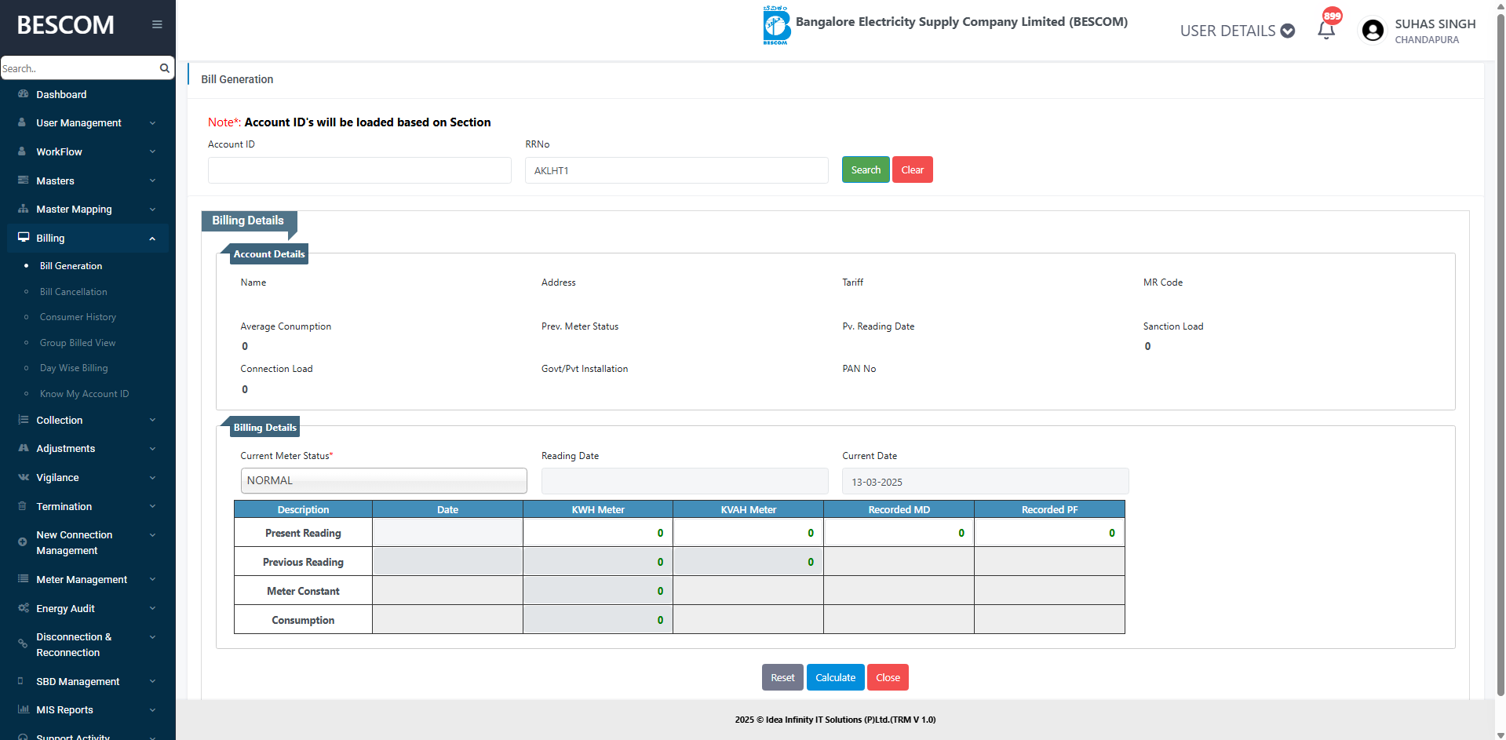Open notifications bell icon

click(1326, 31)
